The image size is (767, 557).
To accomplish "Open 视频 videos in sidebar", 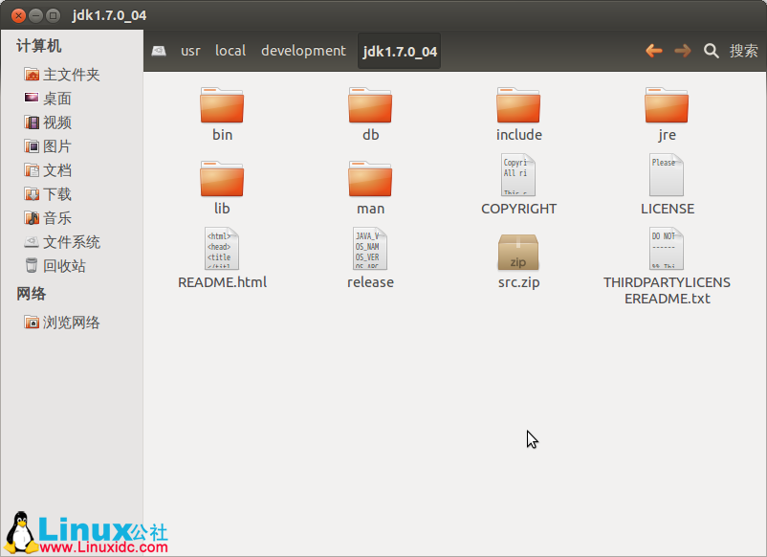I will click(48, 123).
